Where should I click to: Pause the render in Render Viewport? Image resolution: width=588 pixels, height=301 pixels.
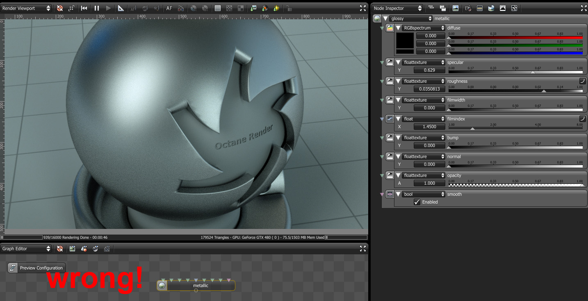[x=97, y=8]
